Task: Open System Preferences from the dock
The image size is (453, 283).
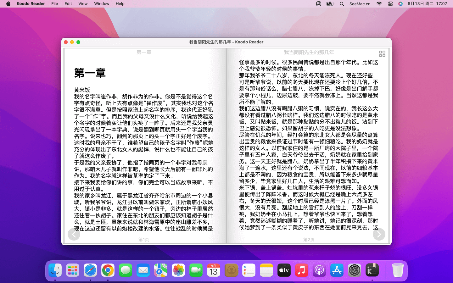Action: pos(355,270)
